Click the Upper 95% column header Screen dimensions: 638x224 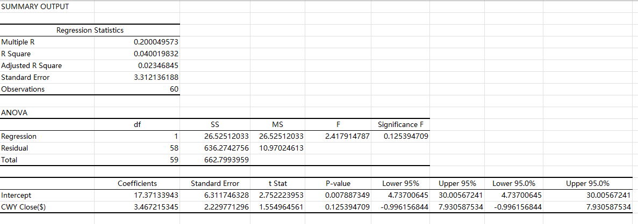pyautogui.click(x=457, y=184)
